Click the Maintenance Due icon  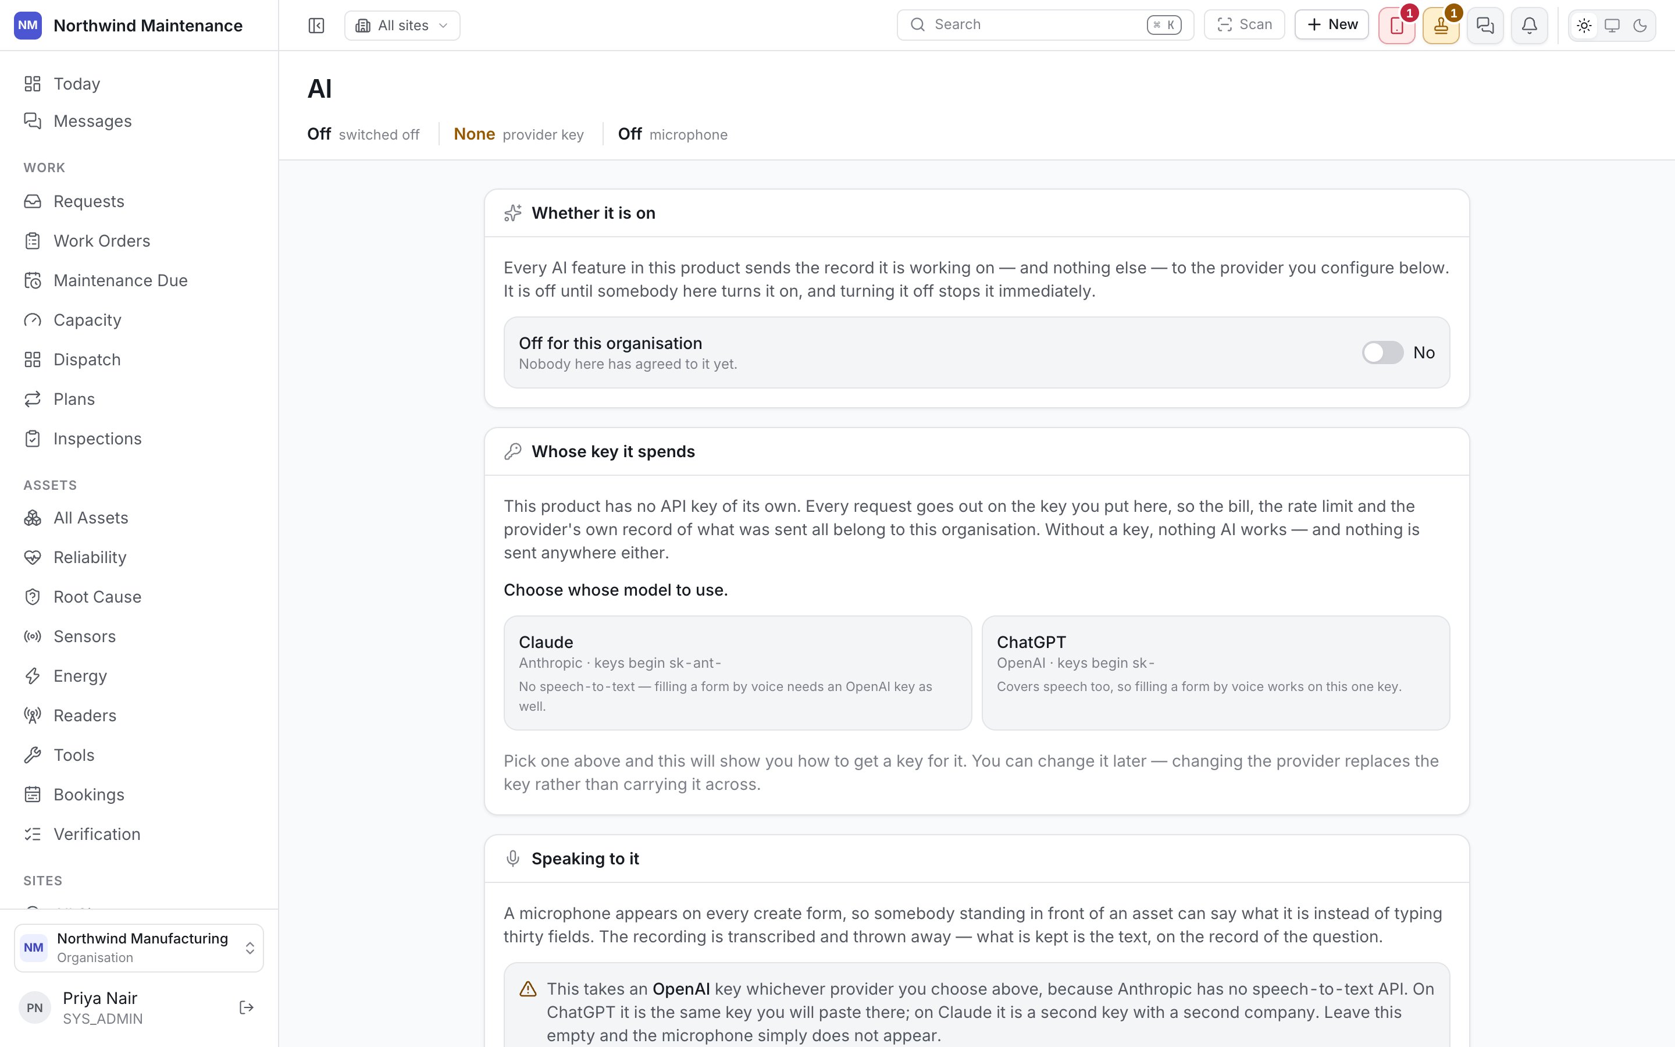tap(33, 280)
